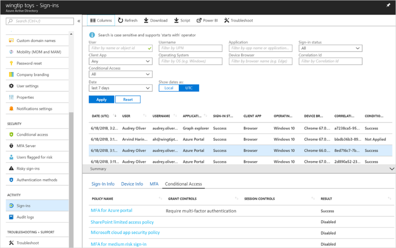
Task: Select the Conditional Access tab
Action: pos(184,184)
